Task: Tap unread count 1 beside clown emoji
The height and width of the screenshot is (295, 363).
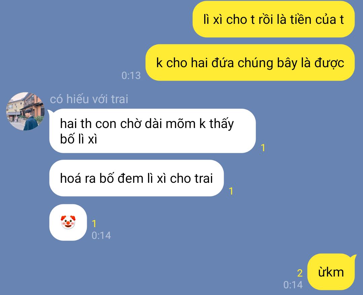Action: point(94,223)
